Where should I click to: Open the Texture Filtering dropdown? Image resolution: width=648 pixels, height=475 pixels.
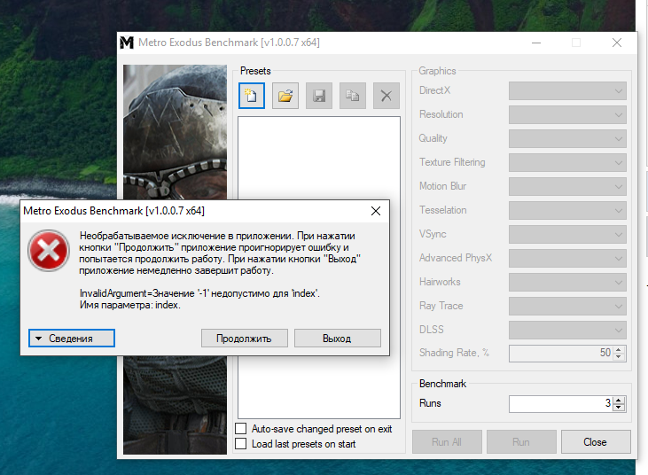(x=567, y=163)
